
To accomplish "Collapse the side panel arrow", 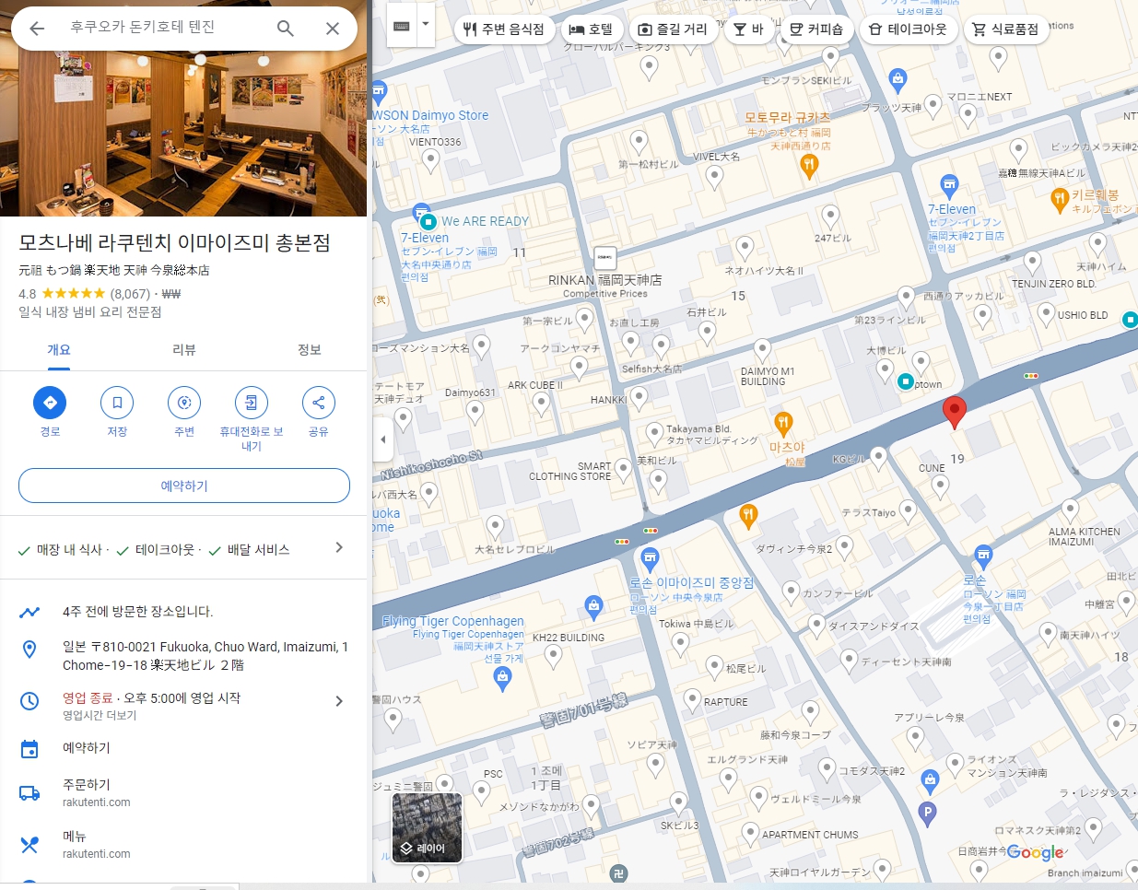I will coord(383,439).
